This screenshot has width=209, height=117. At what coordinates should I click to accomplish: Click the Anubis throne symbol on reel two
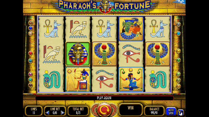[78, 79]
